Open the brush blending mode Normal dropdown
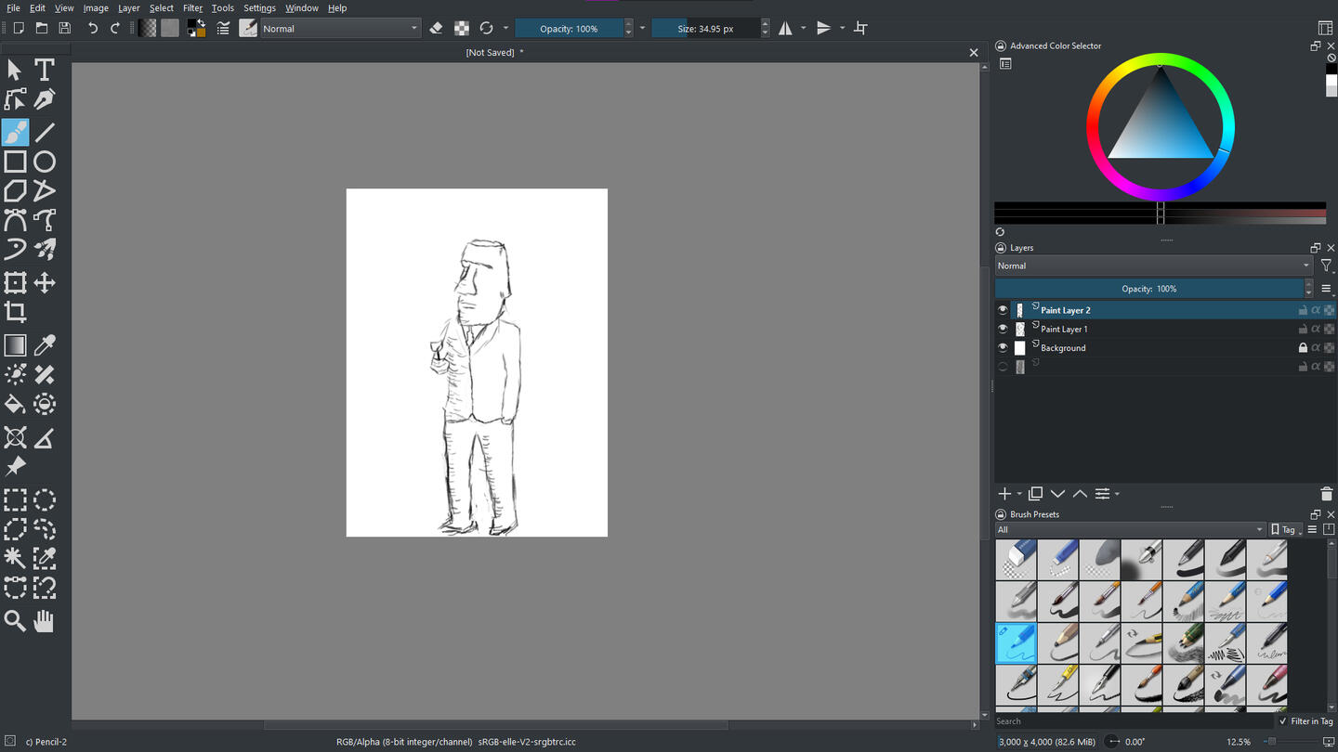 click(340, 29)
